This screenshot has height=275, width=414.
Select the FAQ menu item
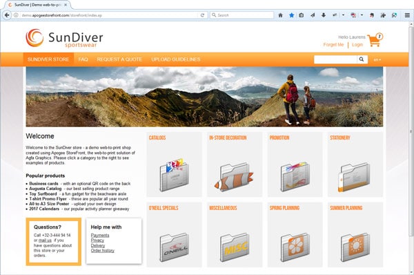click(83, 59)
